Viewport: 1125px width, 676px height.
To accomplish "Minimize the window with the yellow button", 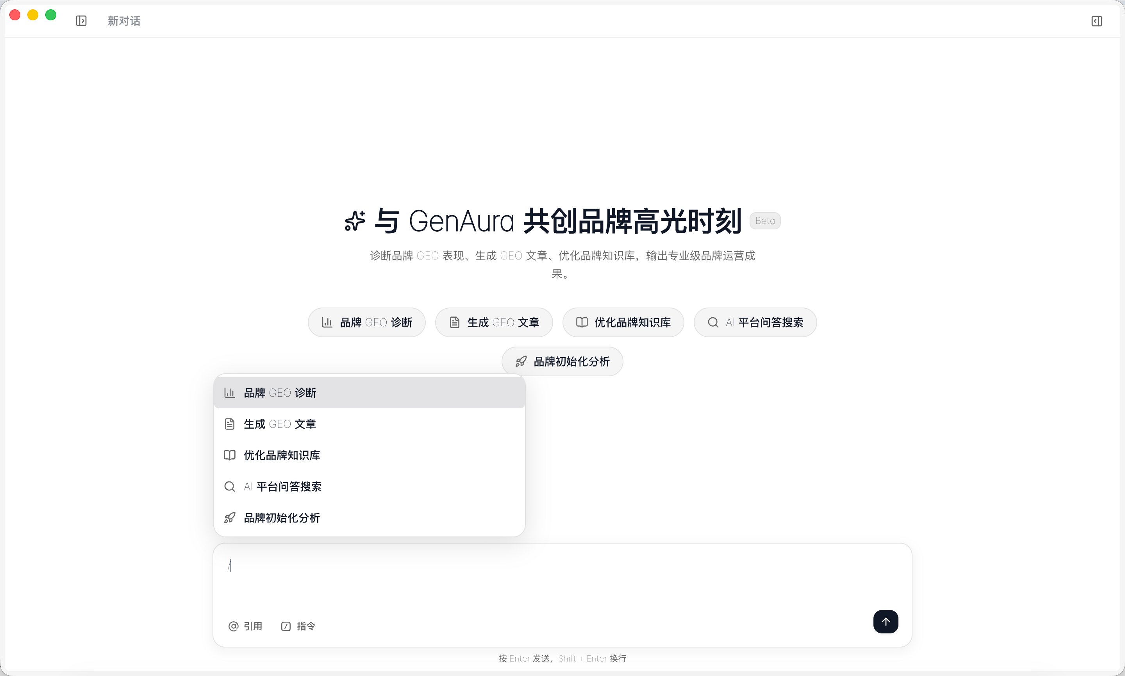I will point(33,15).
